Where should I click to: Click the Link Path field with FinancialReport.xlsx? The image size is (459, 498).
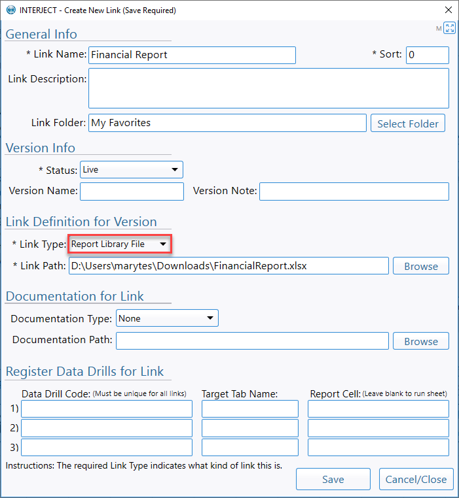pyautogui.click(x=229, y=266)
